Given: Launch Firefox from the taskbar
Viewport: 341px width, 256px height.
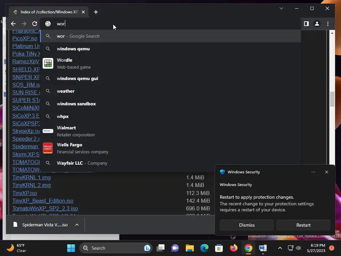Looking at the screenshot, I should tap(234, 248).
